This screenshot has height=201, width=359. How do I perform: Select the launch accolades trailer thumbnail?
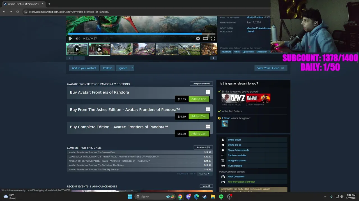[x=99, y=49]
